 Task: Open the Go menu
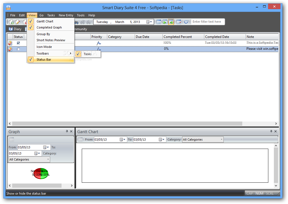pos(41,15)
